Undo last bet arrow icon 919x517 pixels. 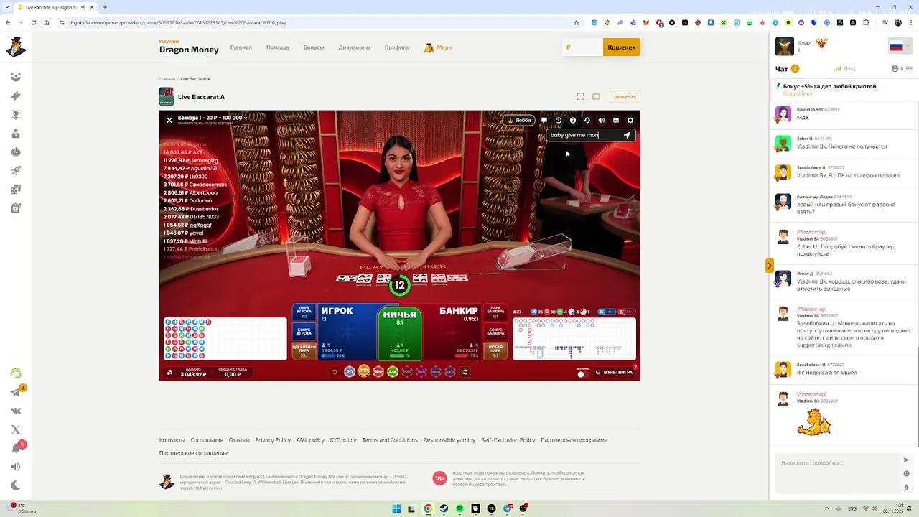click(x=334, y=372)
